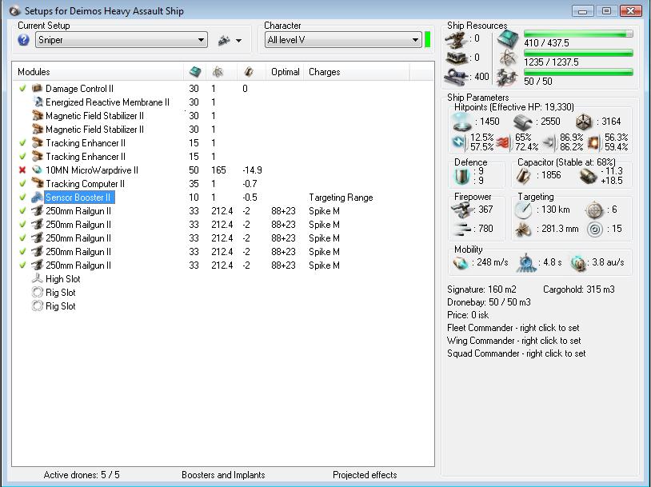The image size is (651, 487).
Task: Click the powergrid usage bar 1235 / 1237.5
Action: [x=578, y=53]
